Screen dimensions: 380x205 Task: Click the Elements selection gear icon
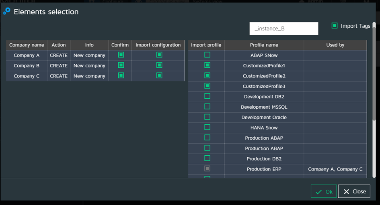pos(6,11)
